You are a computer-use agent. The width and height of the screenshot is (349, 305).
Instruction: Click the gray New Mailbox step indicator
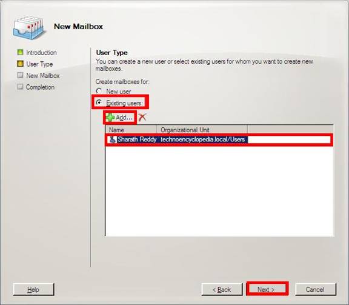pyautogui.click(x=20, y=75)
